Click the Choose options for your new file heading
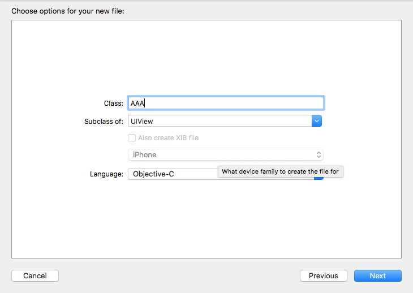The width and height of the screenshot is (413, 293). click(x=68, y=11)
